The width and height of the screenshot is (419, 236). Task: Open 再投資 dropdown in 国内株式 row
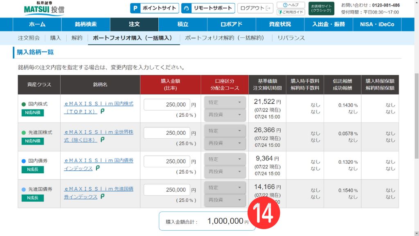(x=225, y=115)
